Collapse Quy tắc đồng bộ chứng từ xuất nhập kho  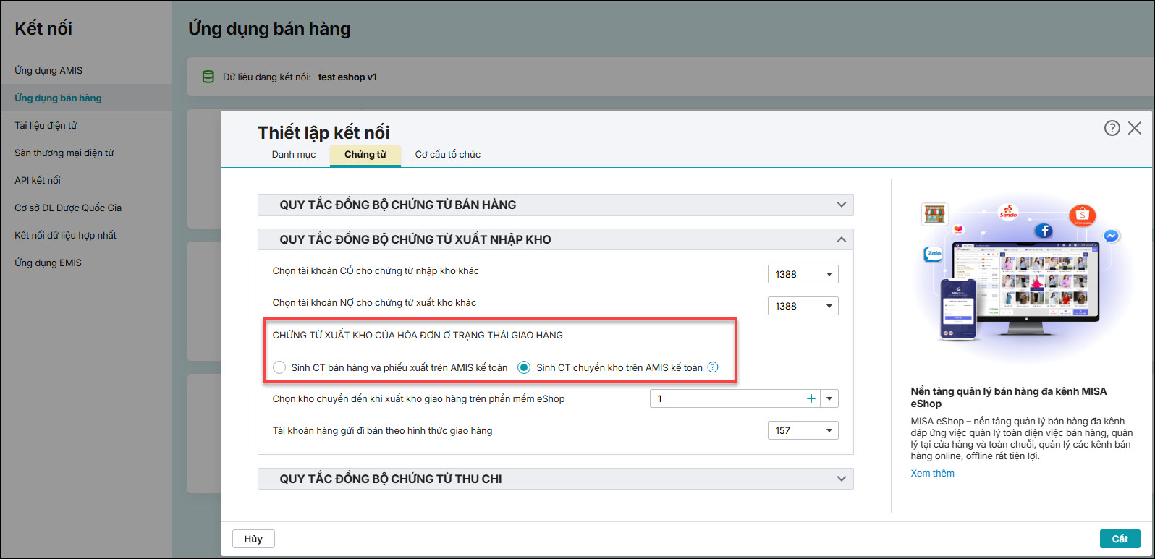click(556, 239)
